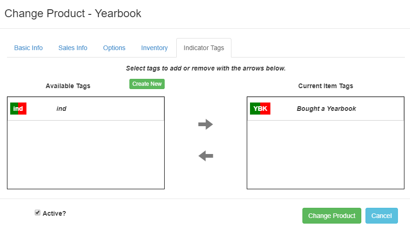
Task: Click the left arrow to remove tag
Action: click(205, 156)
